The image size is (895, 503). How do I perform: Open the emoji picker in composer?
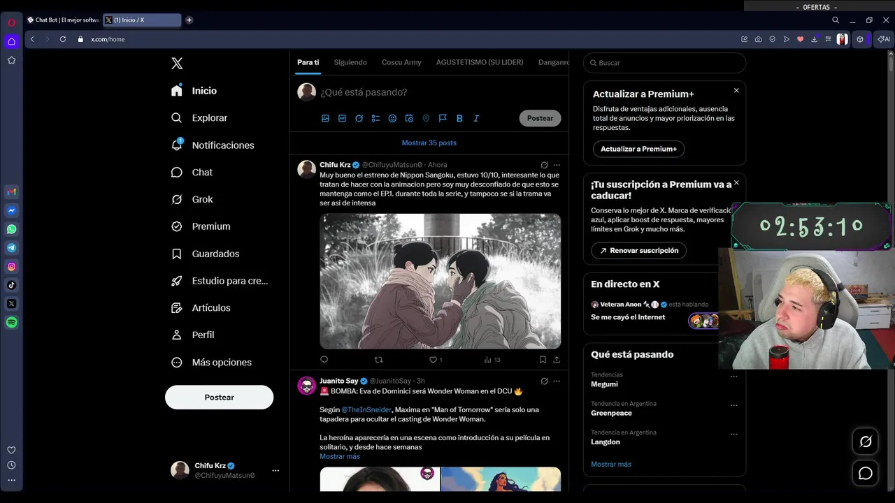pos(392,118)
